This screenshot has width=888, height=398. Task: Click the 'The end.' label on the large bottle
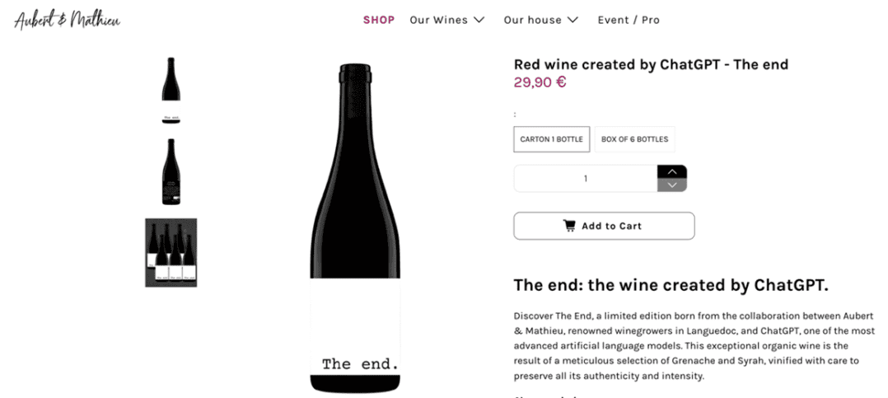359,363
